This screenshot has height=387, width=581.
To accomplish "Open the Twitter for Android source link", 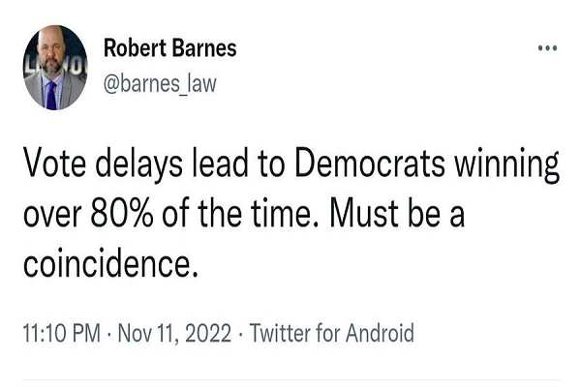I will point(331,334).
